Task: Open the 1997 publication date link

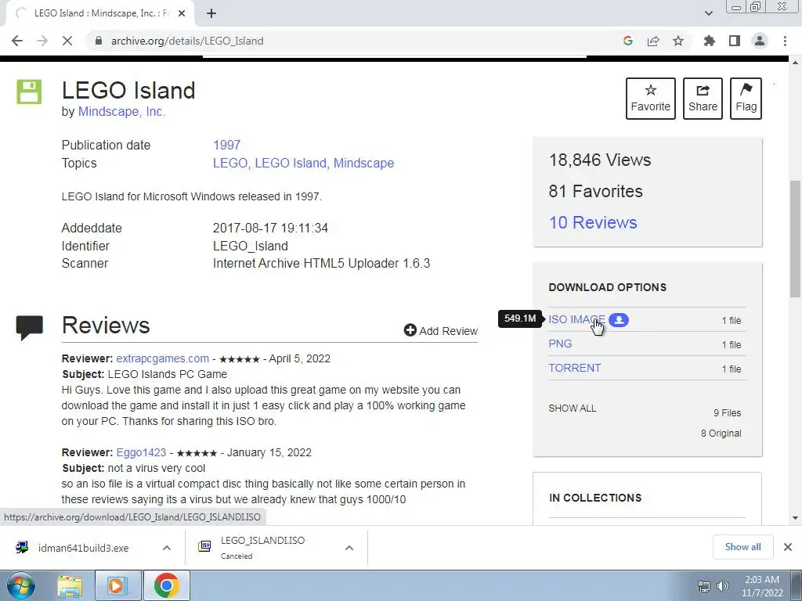Action: point(226,145)
